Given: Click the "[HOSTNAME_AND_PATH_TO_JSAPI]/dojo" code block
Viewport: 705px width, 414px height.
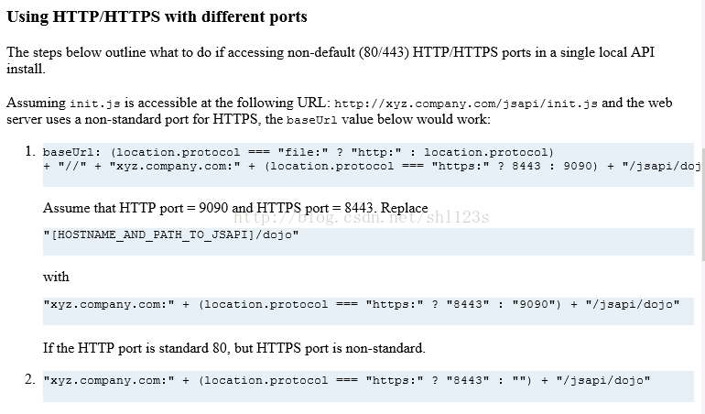Looking at the screenshot, I should pos(368,241).
